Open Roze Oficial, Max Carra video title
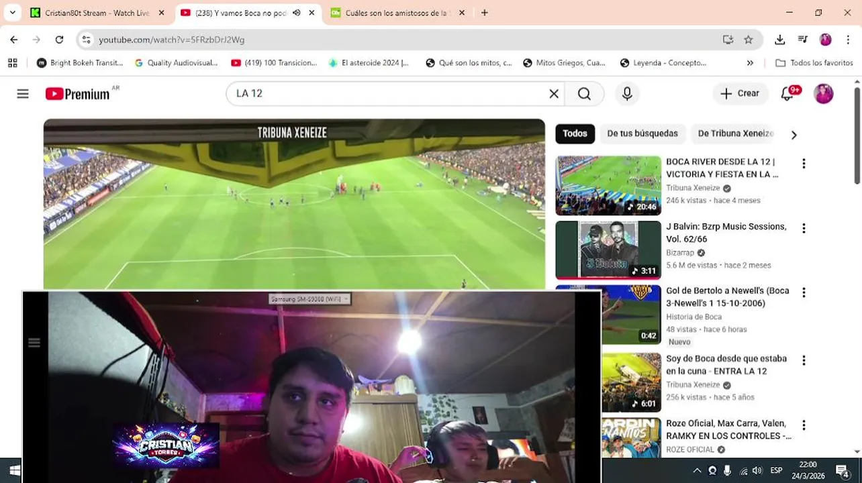This screenshot has height=483, width=862. click(x=728, y=430)
